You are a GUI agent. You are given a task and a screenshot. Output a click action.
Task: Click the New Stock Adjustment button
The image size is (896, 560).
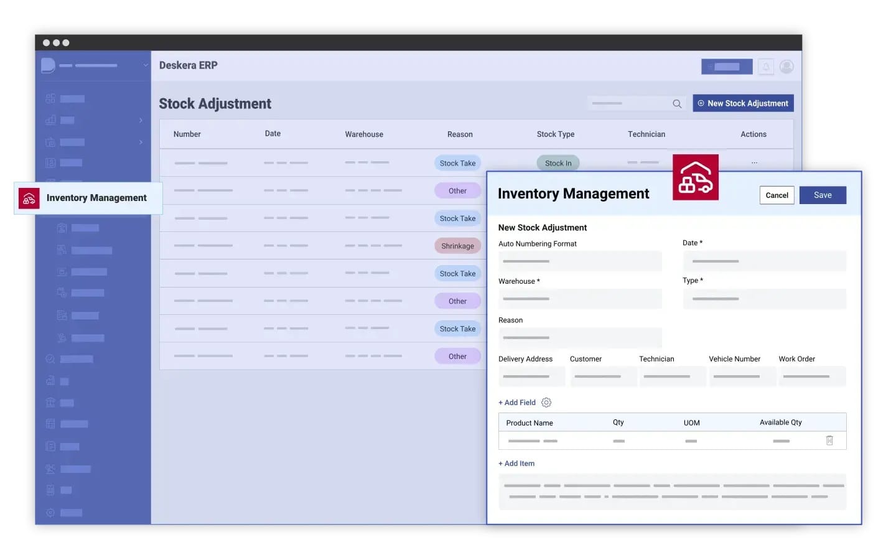[x=743, y=103]
